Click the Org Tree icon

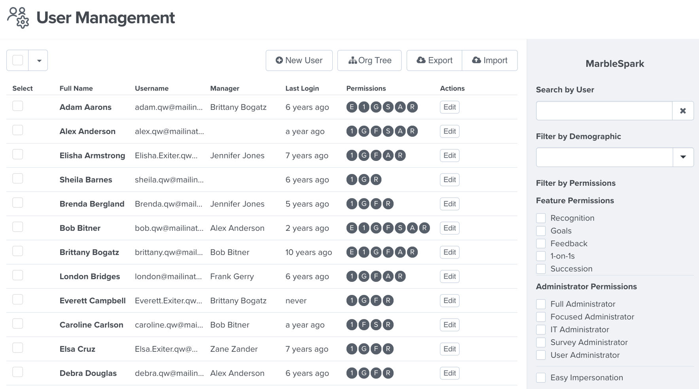click(352, 60)
